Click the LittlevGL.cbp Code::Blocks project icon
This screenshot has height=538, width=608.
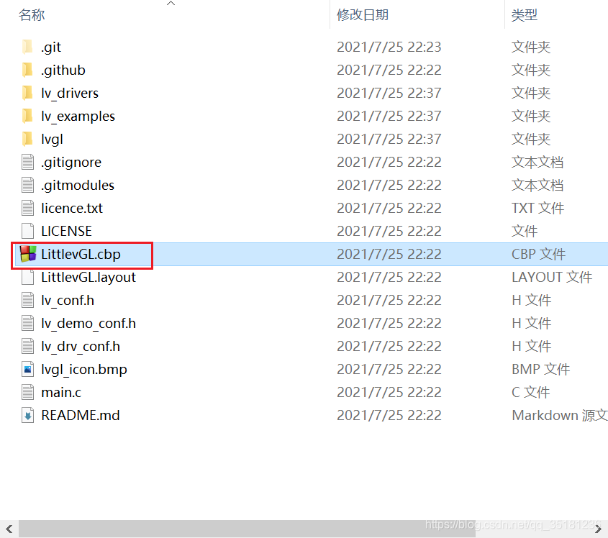click(27, 254)
